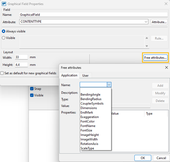Screen dimensions: 170x162
Task: Switch to the User tab
Action: [85, 75]
